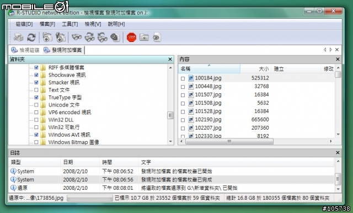Click the log panel scroll up arrow

(338, 161)
